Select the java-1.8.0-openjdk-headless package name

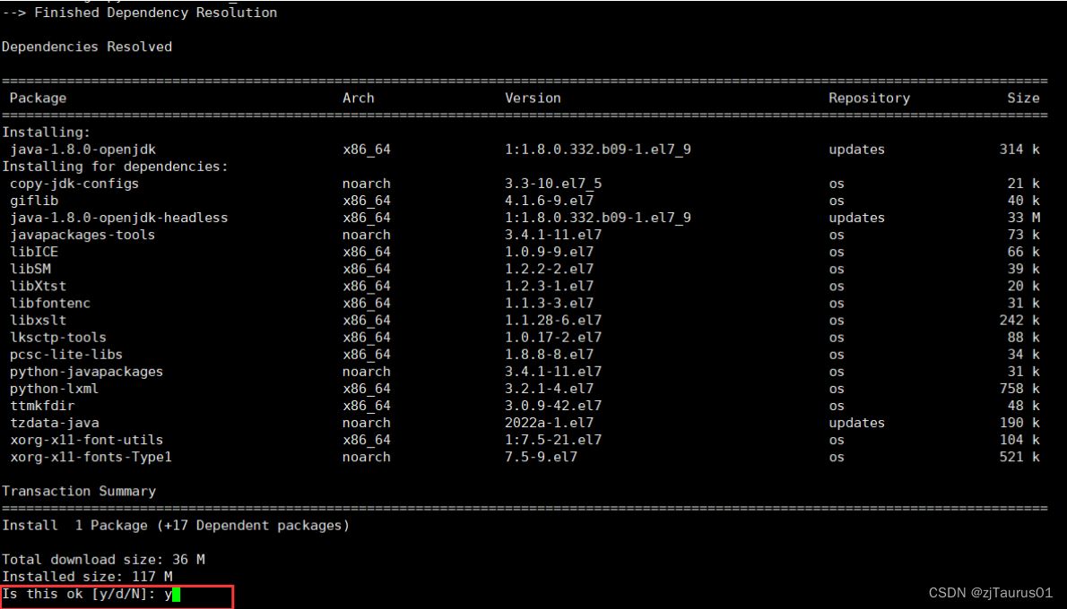click(x=118, y=218)
